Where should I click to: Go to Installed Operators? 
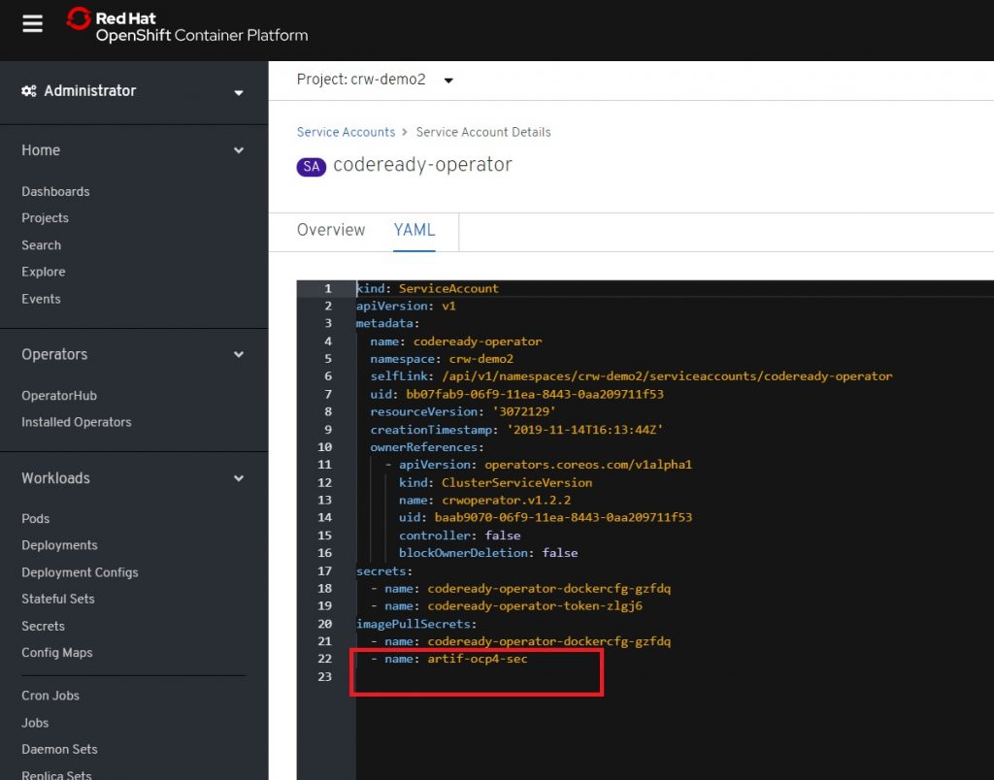(x=77, y=422)
